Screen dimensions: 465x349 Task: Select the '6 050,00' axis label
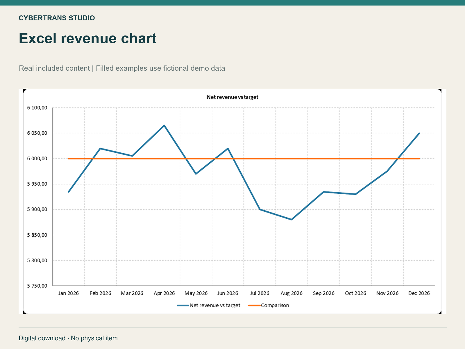[37, 133]
